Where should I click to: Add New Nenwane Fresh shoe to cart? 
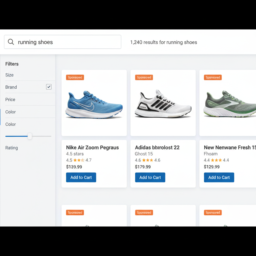pos(219,177)
